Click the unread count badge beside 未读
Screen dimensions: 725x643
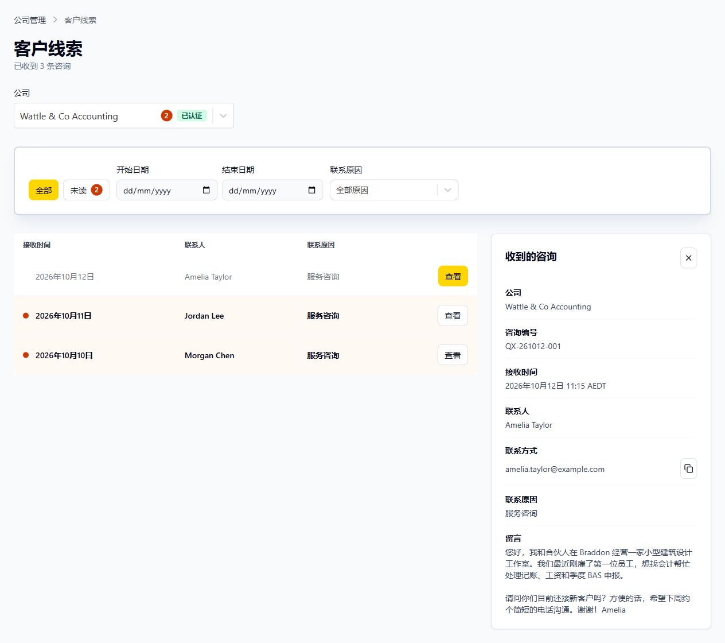pos(96,190)
